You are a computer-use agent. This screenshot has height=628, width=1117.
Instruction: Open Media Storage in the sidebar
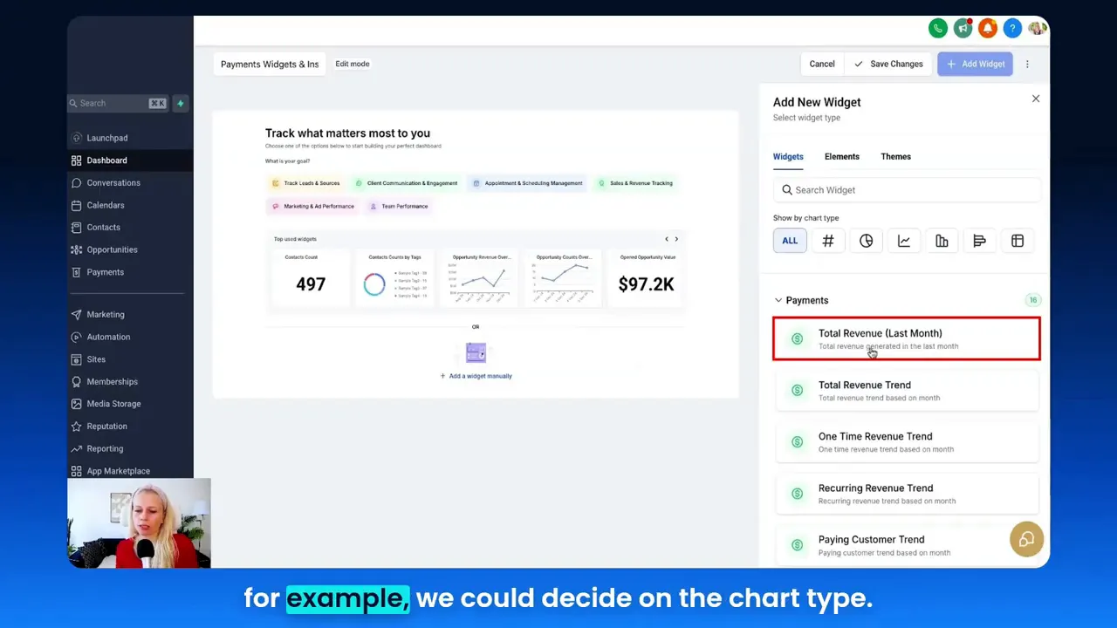click(130, 404)
